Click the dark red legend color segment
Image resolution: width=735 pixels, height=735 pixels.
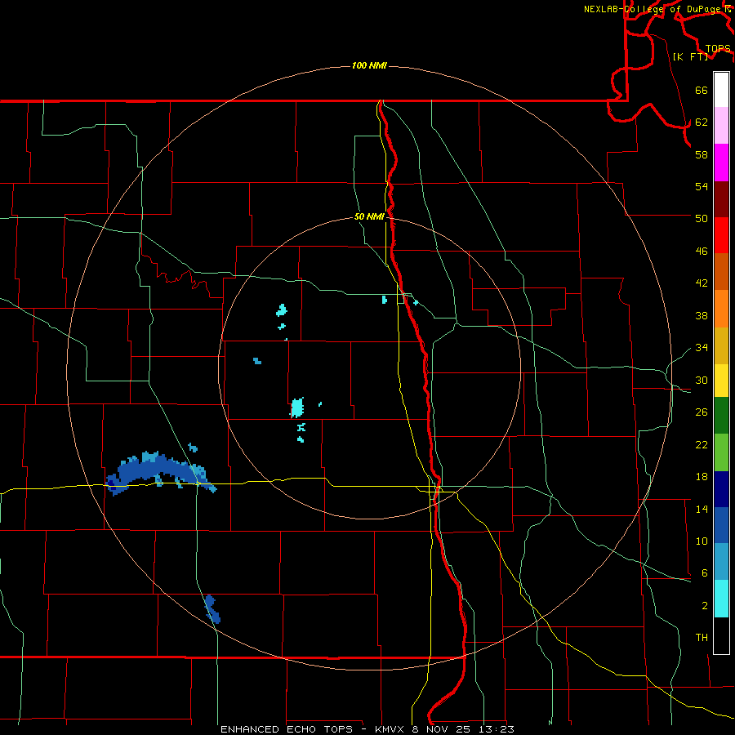(721, 199)
